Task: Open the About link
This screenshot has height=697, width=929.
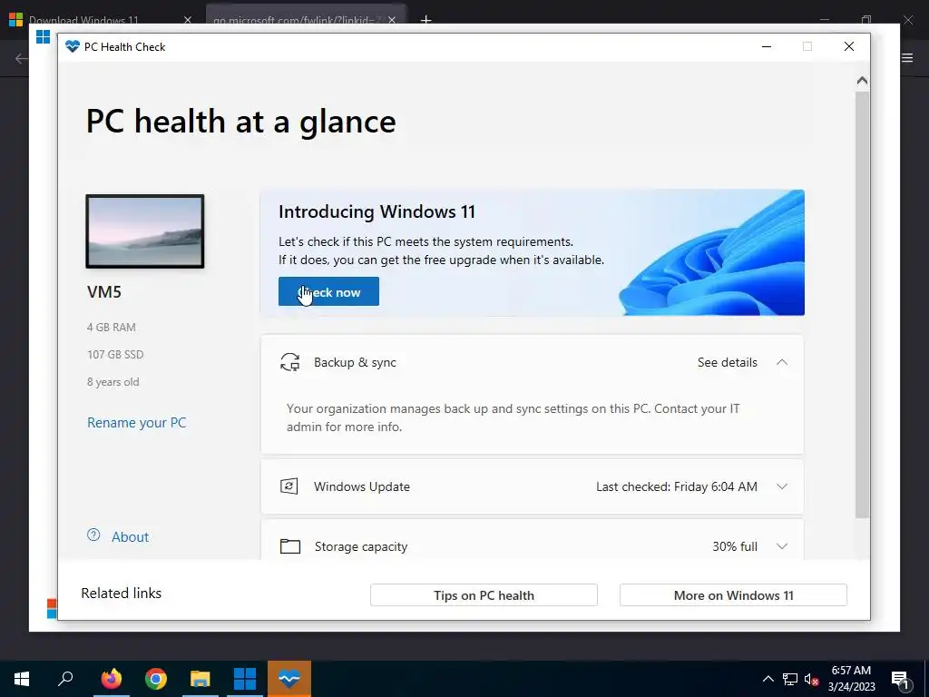Action: tap(131, 537)
